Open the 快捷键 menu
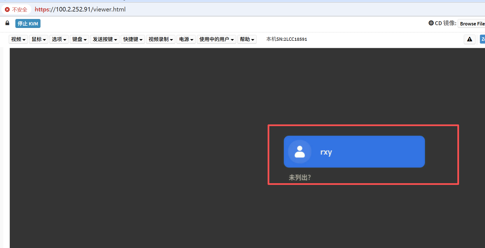The width and height of the screenshot is (485, 248). (x=133, y=39)
